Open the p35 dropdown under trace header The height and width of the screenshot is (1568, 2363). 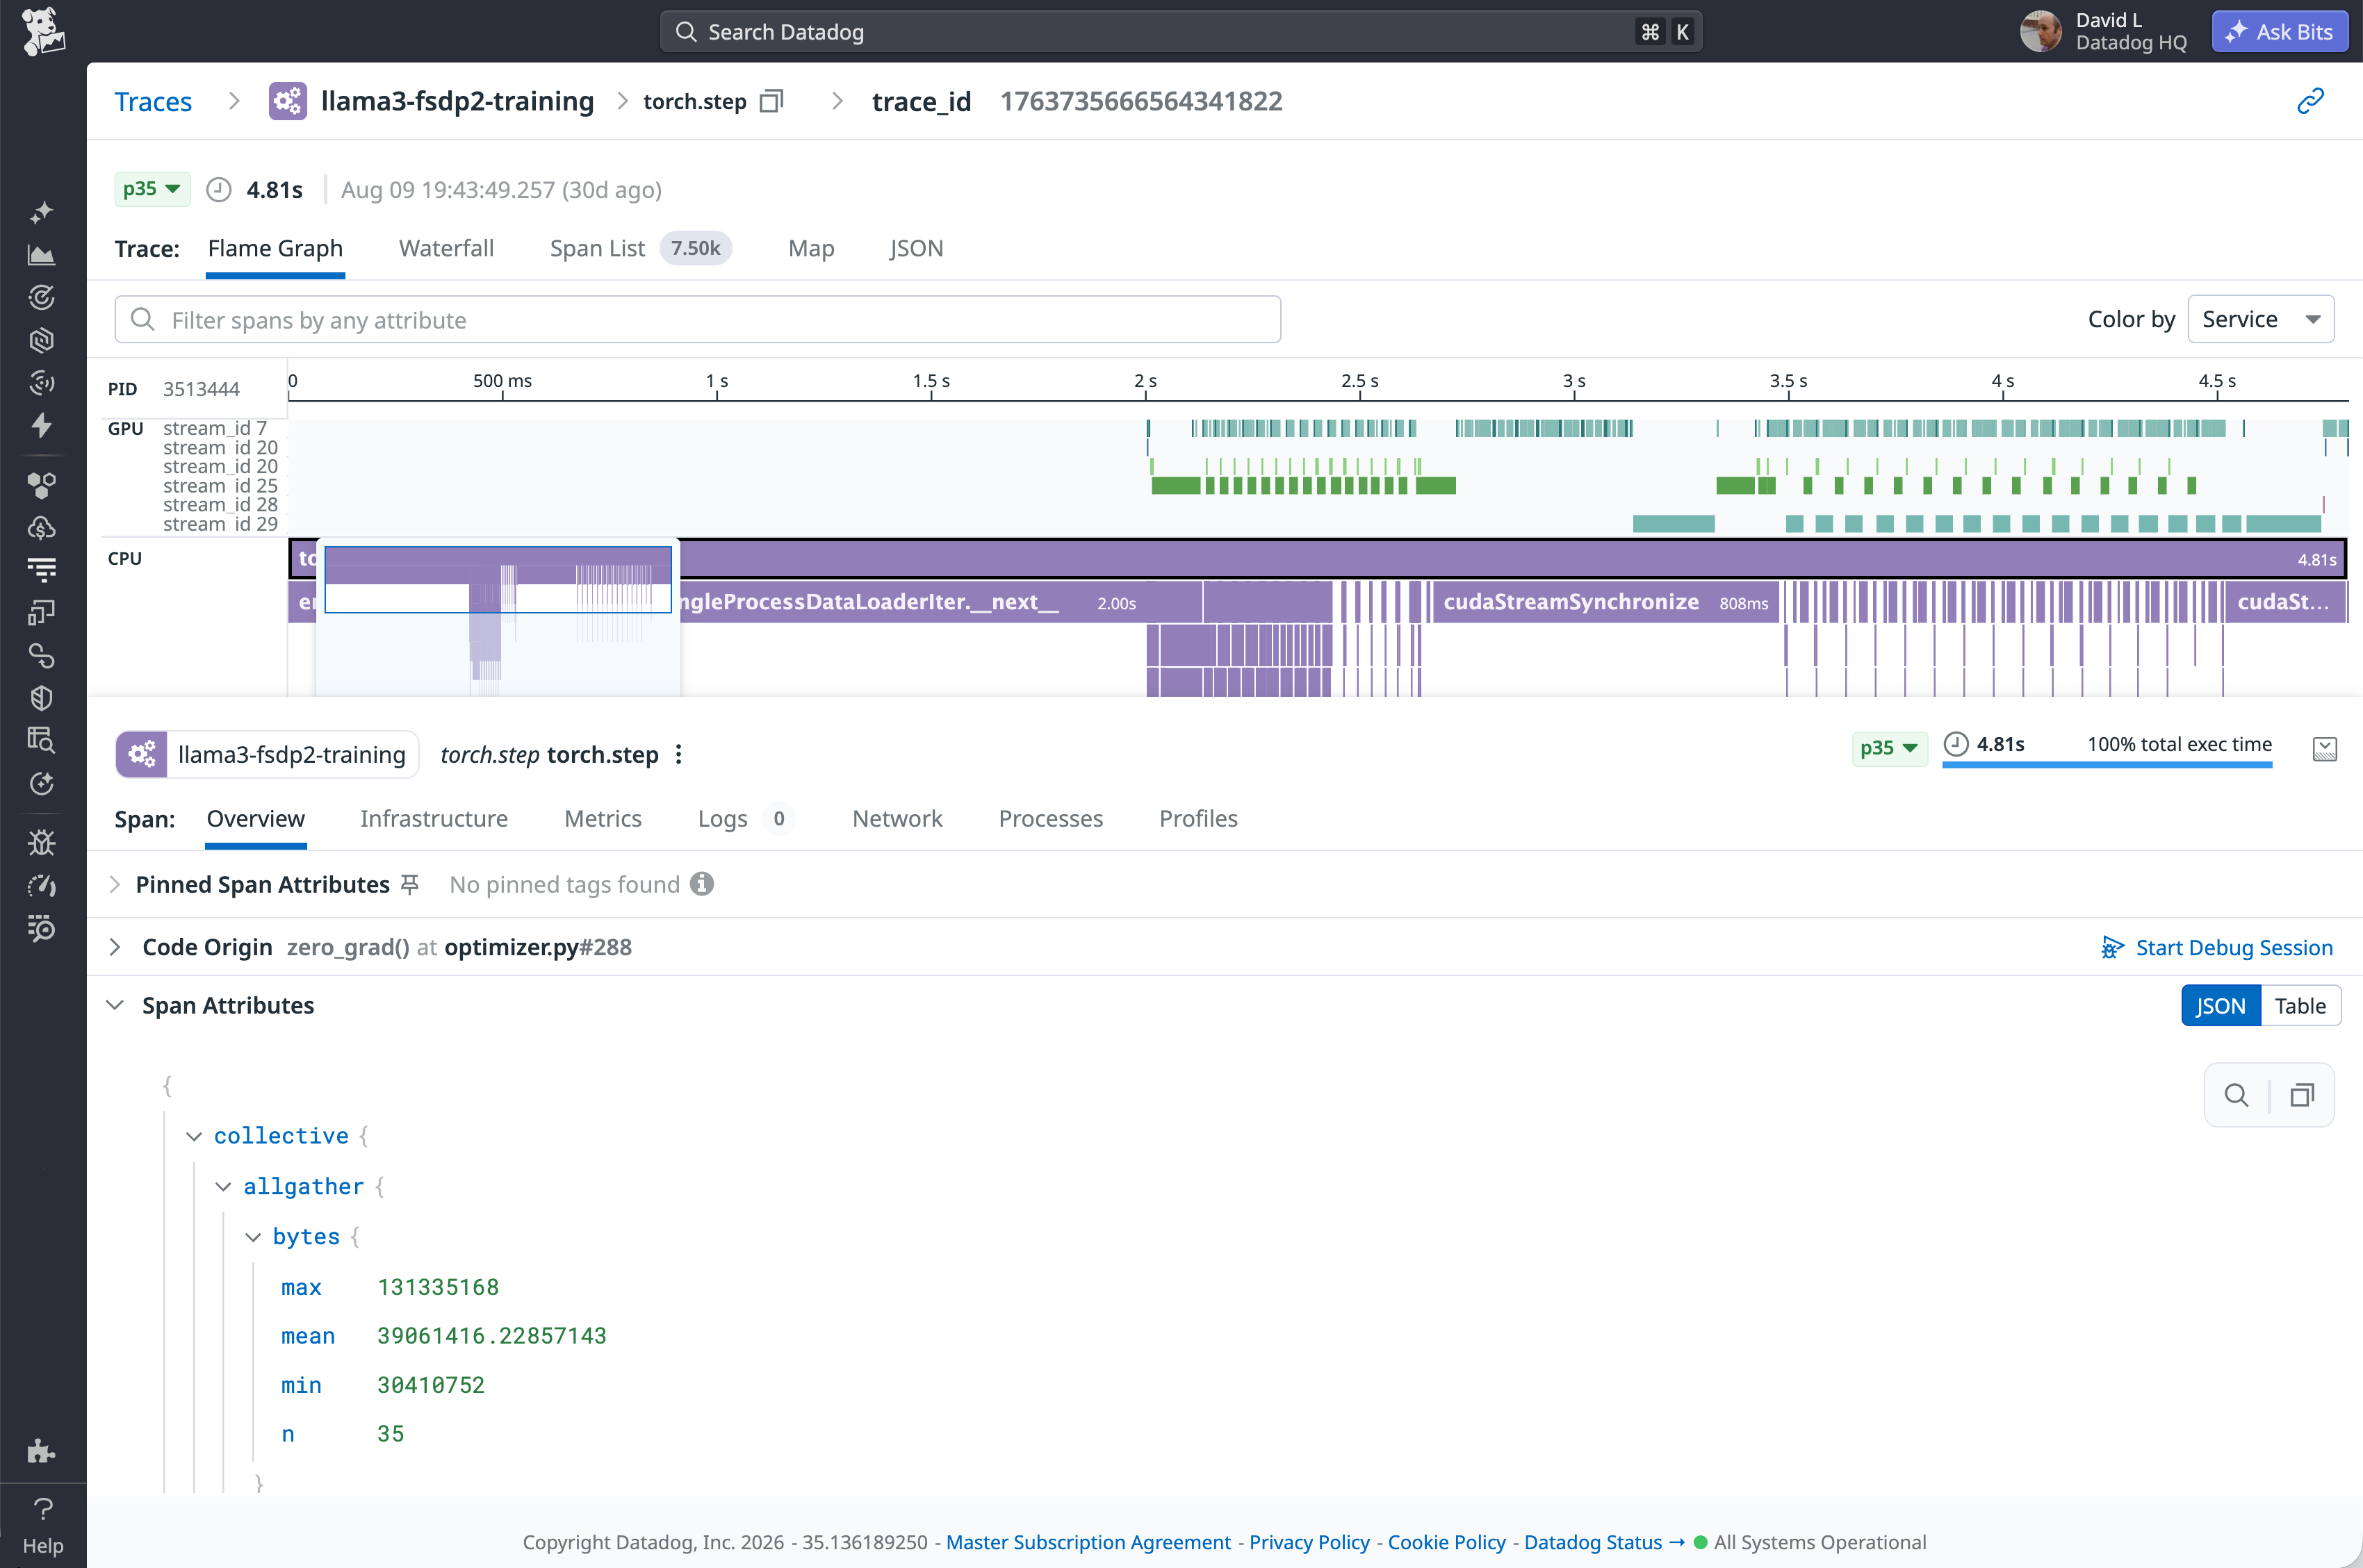[x=152, y=189]
